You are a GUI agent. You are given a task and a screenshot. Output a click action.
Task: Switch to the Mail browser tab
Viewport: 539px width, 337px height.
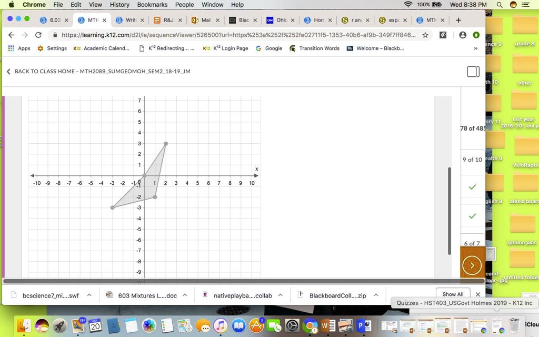click(206, 20)
